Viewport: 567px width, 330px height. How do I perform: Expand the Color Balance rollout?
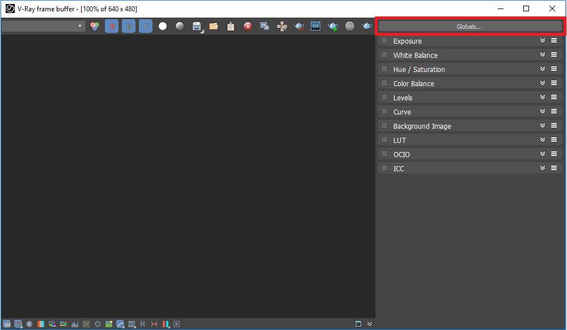[x=543, y=83]
